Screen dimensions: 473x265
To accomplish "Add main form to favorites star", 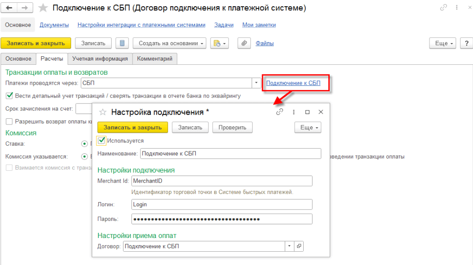I will [x=43, y=8].
